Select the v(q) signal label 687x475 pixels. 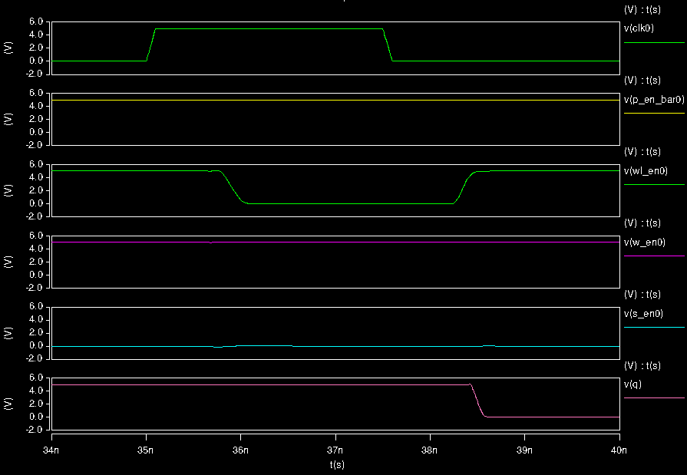[x=633, y=384]
